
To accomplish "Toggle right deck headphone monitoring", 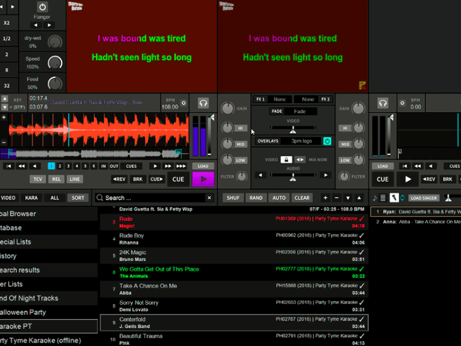I will (x=383, y=103).
